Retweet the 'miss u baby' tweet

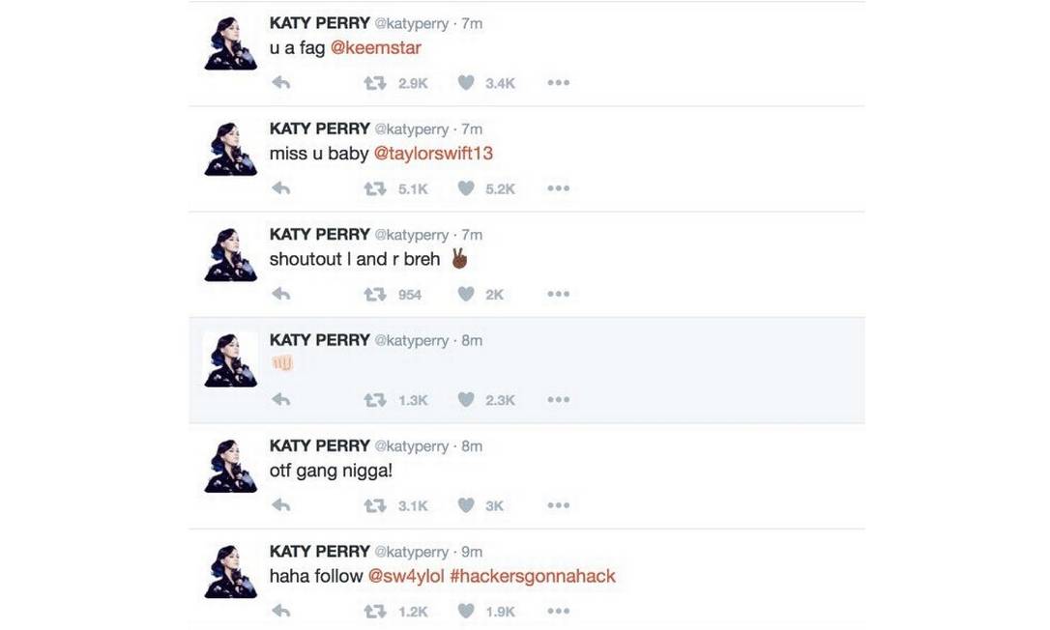(375, 188)
